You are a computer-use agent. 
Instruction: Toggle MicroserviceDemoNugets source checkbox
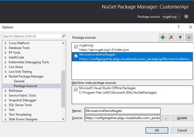pos(76,56)
